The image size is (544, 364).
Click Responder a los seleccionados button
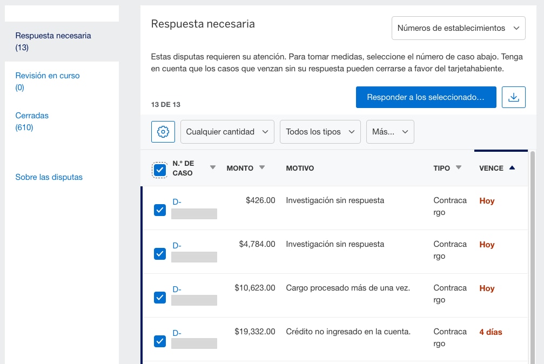(426, 97)
